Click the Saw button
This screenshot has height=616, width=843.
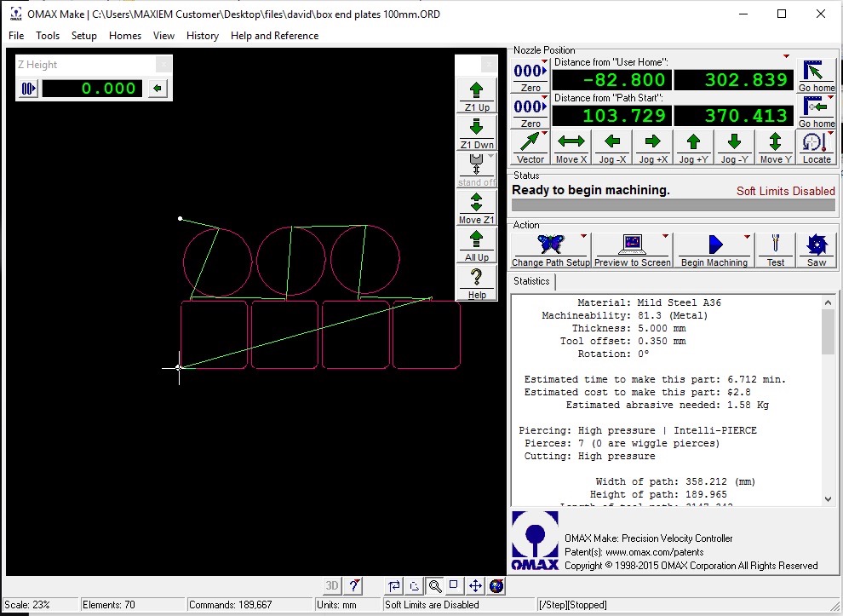click(816, 250)
